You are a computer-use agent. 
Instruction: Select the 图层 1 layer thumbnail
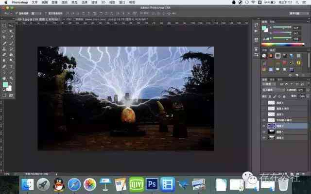[272, 131]
